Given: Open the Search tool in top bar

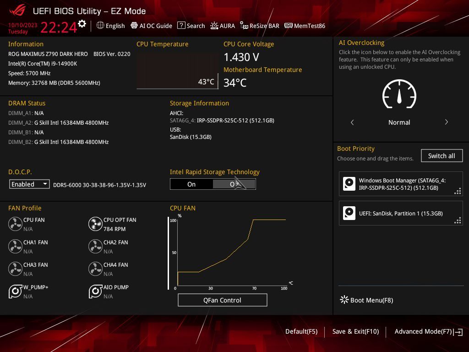Looking at the screenshot, I should pos(191,26).
